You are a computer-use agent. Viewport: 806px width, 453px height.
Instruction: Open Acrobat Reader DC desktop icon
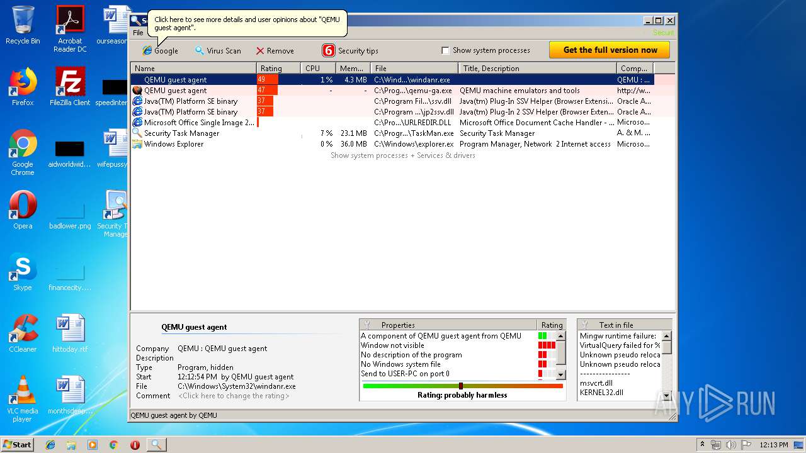pyautogui.click(x=70, y=29)
